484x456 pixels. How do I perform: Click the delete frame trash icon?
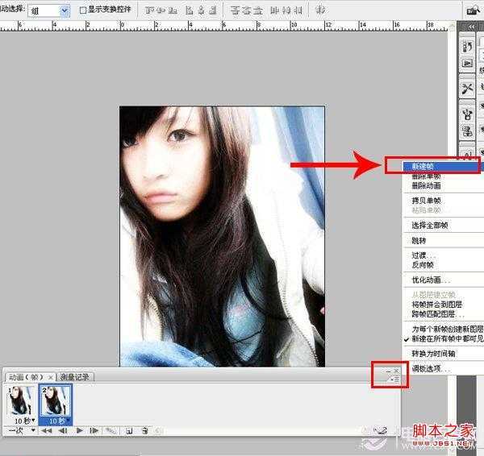[144, 431]
